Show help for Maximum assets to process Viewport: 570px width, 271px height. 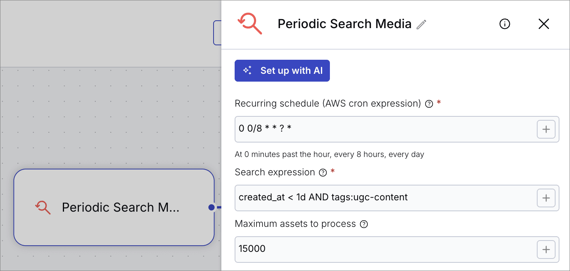(363, 224)
